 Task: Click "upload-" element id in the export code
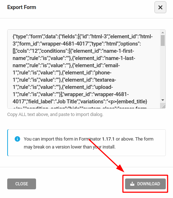(x=104, y=87)
